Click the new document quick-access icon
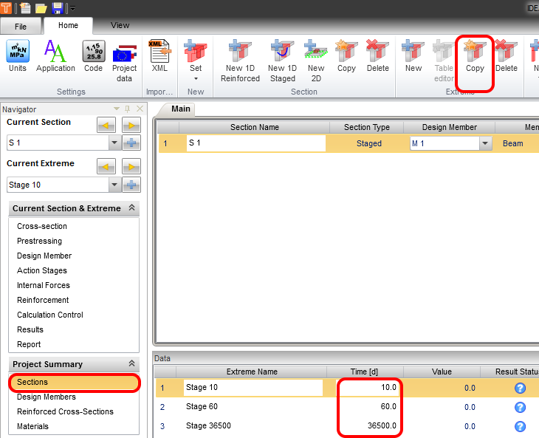This screenshot has height=438, width=539. (x=25, y=7)
